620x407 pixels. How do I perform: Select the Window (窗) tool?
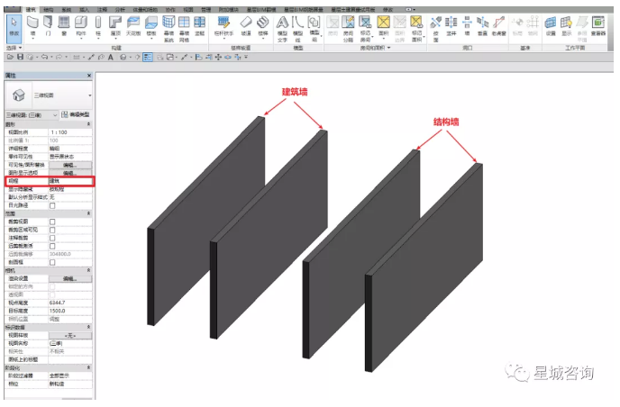pos(64,26)
